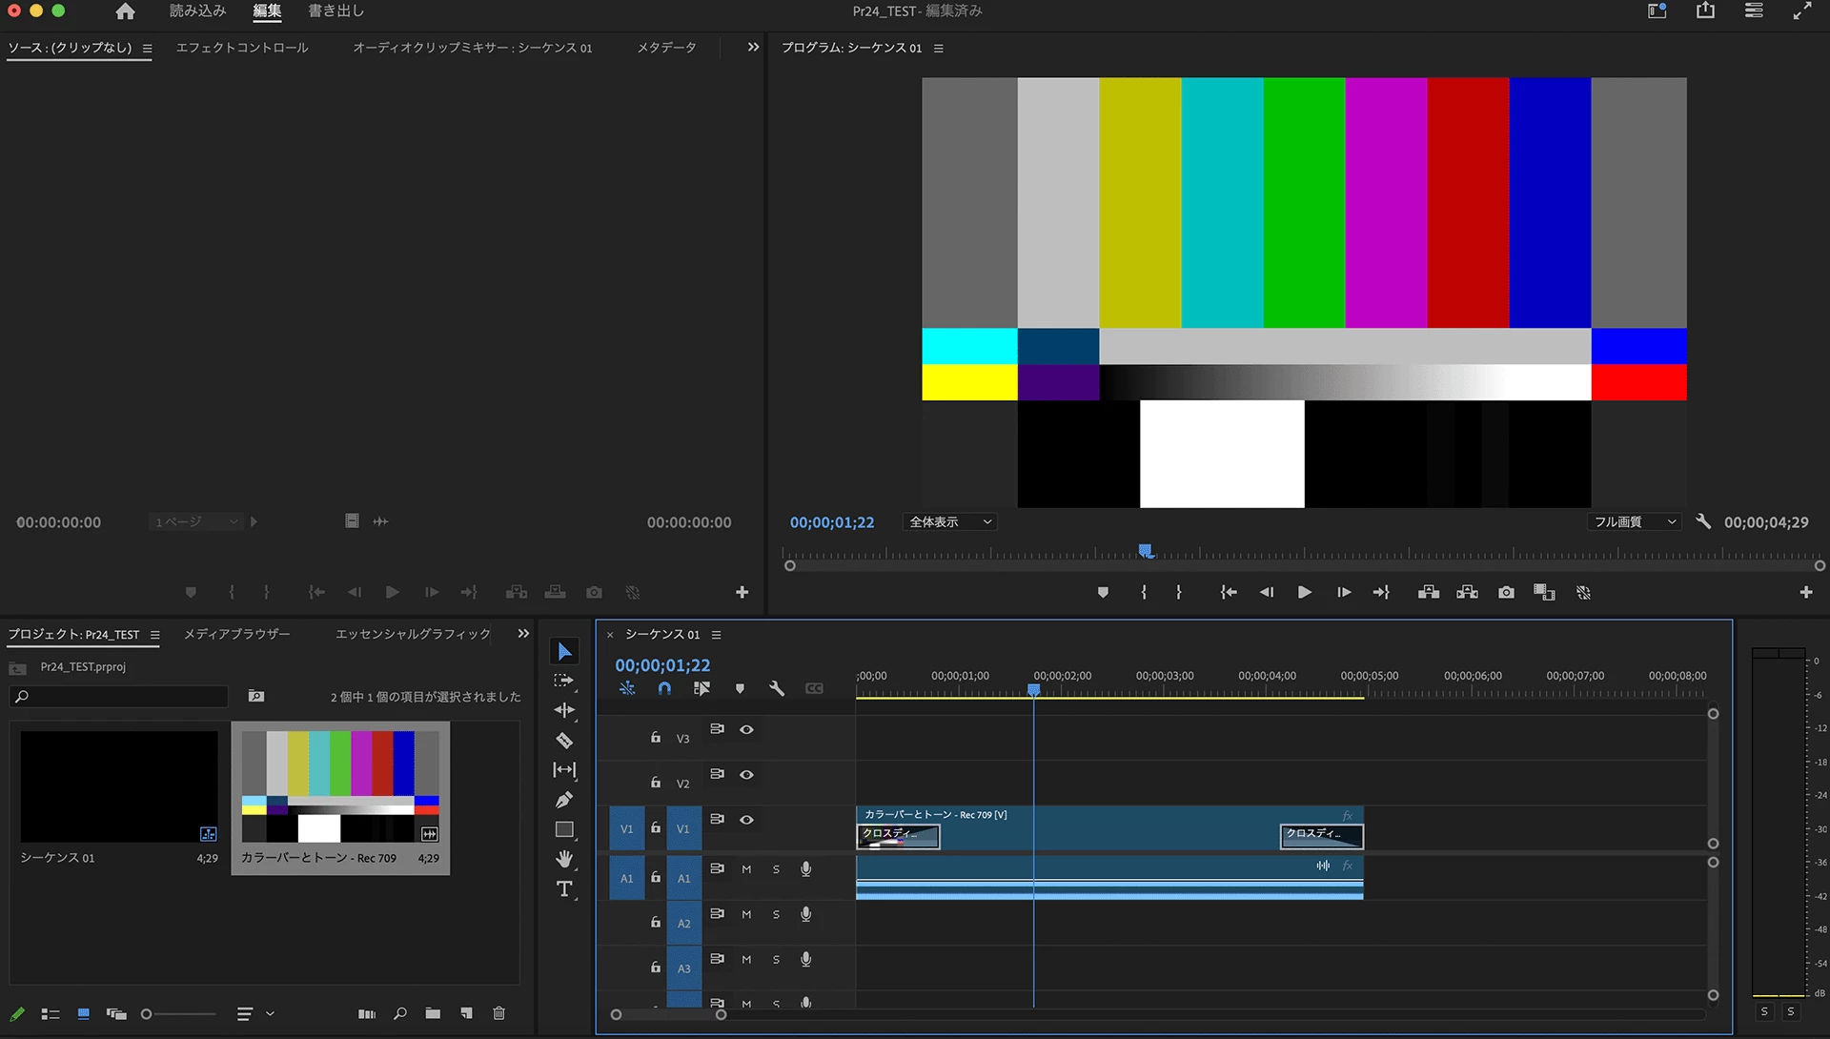Open the フル画質 playback resolution dropdown

pyautogui.click(x=1634, y=522)
